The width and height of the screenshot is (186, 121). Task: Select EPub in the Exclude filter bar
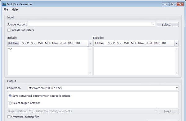click(157, 43)
